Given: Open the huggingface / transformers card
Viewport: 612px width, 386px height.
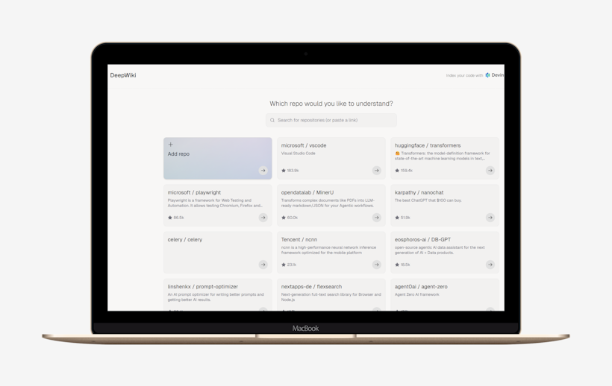Looking at the screenshot, I should click(x=445, y=158).
